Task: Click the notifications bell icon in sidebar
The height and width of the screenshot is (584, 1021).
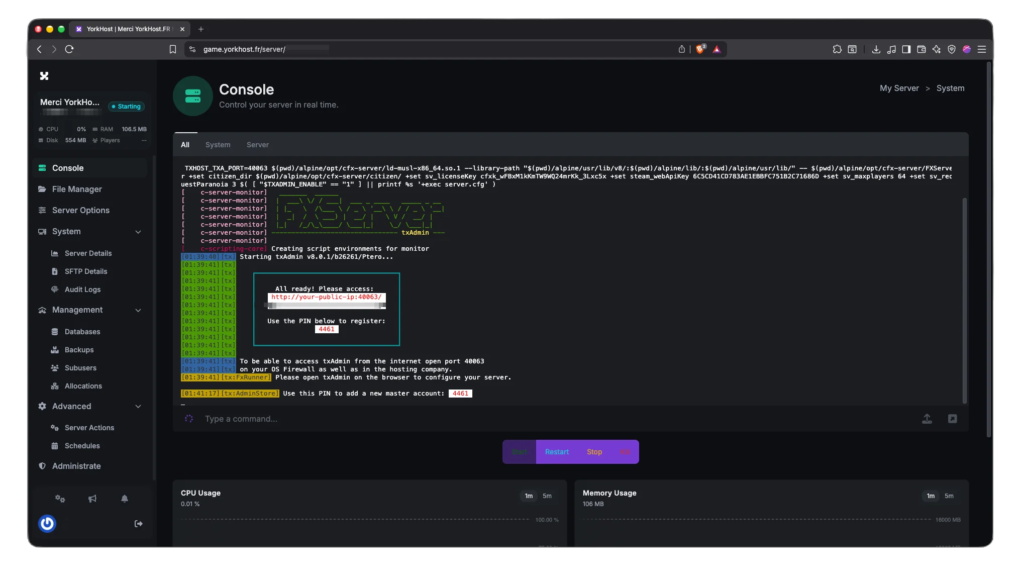Action: pos(125,499)
